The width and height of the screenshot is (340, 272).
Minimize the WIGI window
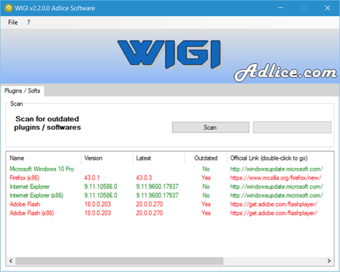(x=281, y=8)
